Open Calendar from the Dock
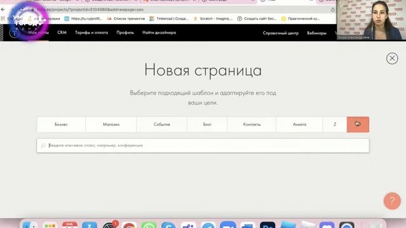This screenshot has width=406, height=228. point(70,225)
